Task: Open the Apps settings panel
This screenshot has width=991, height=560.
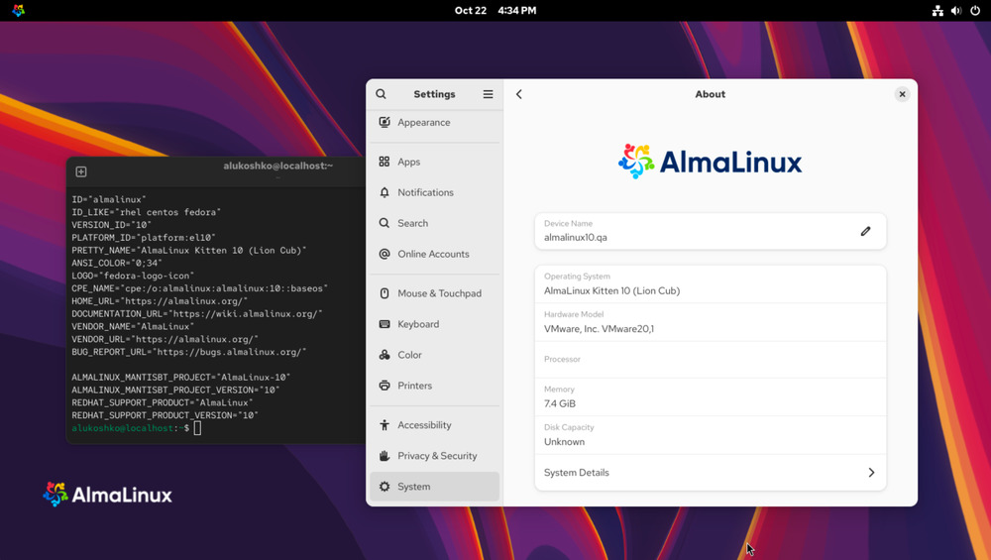Action: click(408, 162)
